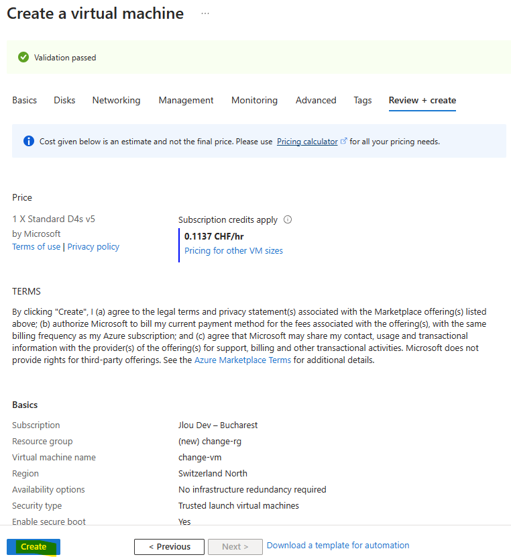Open the Monitoring tab
511x559 pixels.
pos(254,100)
